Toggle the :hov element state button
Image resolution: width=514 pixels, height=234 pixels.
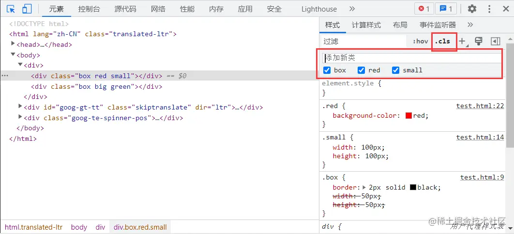pyautogui.click(x=420, y=41)
